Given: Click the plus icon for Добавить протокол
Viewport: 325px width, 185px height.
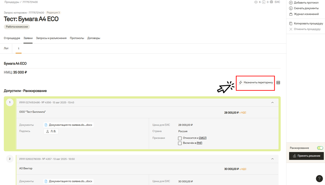Looking at the screenshot, I should tap(291, 2).
